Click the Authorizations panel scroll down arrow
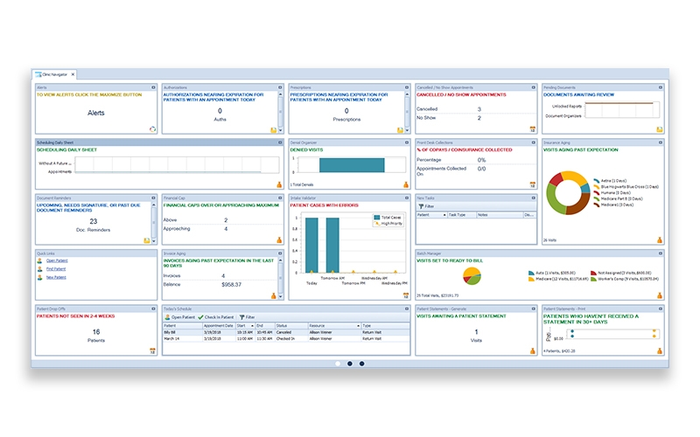Viewport: 700px width, 437px height. (280, 130)
